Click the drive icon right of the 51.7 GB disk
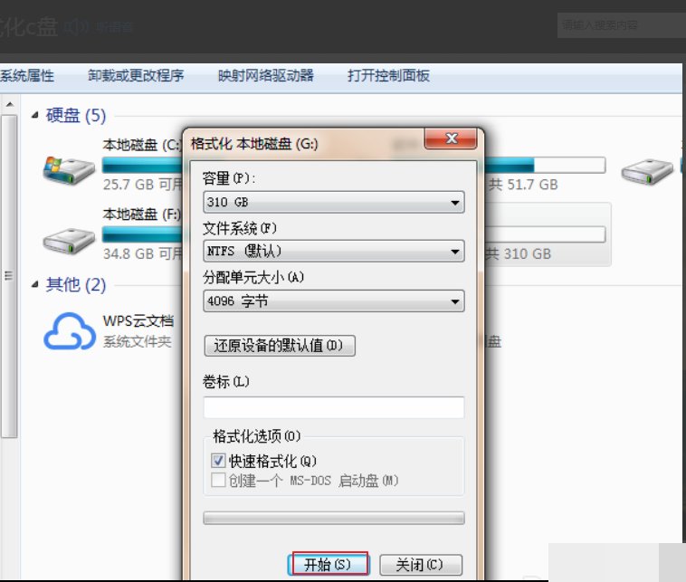The height and width of the screenshot is (582, 686). coord(647,171)
